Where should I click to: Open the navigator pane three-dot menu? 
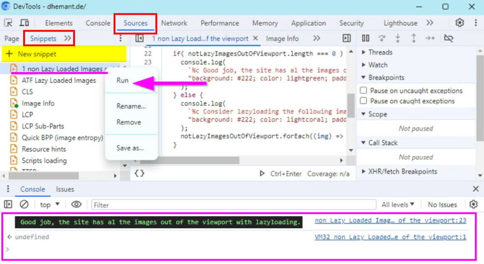pos(121,38)
